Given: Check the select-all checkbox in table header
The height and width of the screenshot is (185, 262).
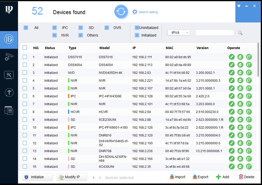Looking at the screenshot, I should [x=25, y=47].
